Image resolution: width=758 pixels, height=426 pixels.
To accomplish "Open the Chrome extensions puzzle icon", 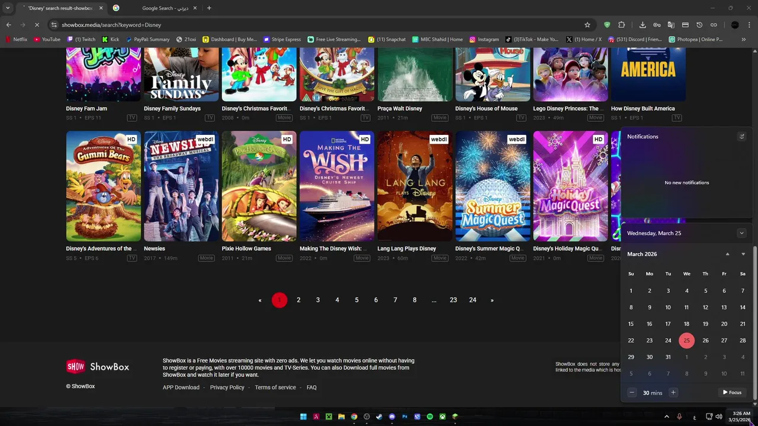I will (621, 25).
